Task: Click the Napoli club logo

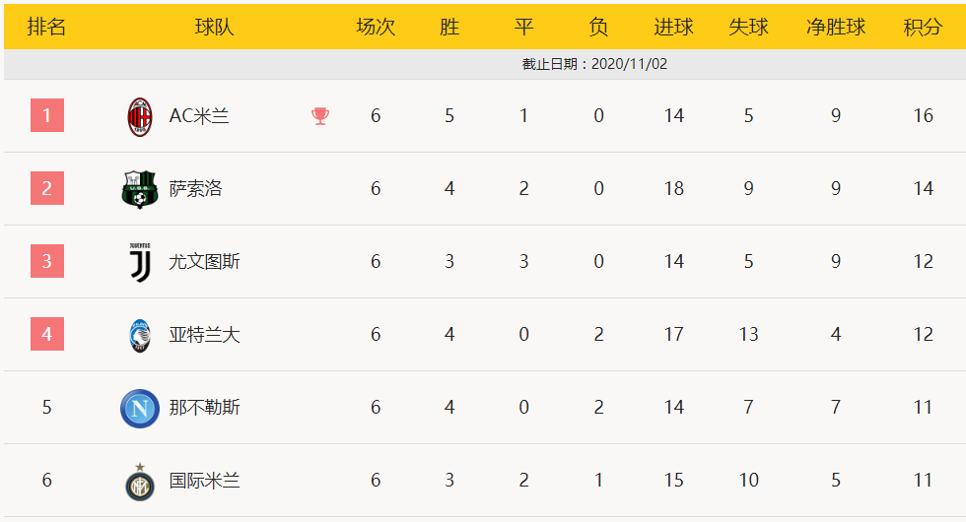Action: [140, 408]
